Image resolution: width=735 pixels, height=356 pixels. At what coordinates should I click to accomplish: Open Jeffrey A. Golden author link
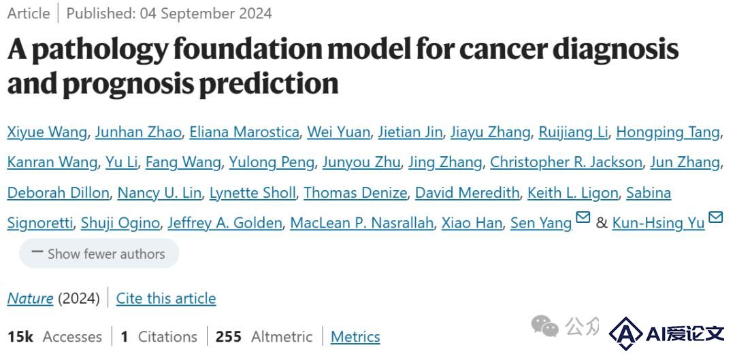pyautogui.click(x=225, y=223)
